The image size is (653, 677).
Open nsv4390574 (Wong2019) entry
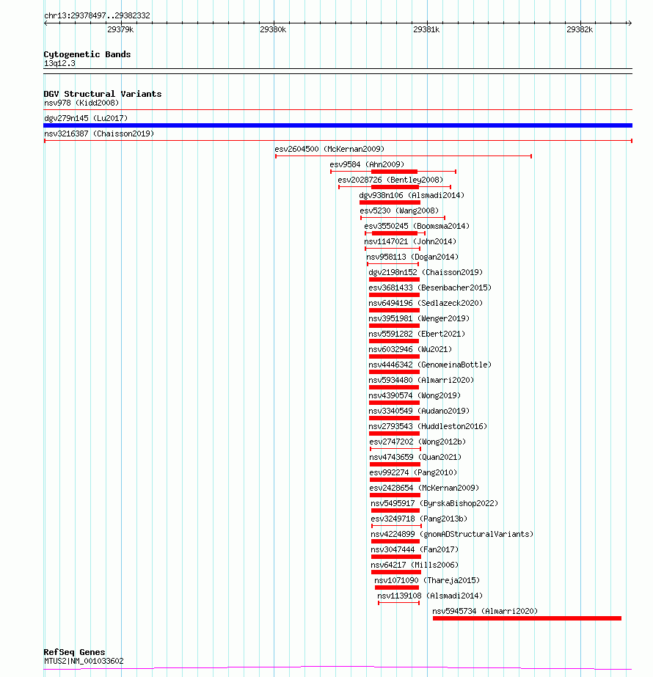tap(415, 395)
